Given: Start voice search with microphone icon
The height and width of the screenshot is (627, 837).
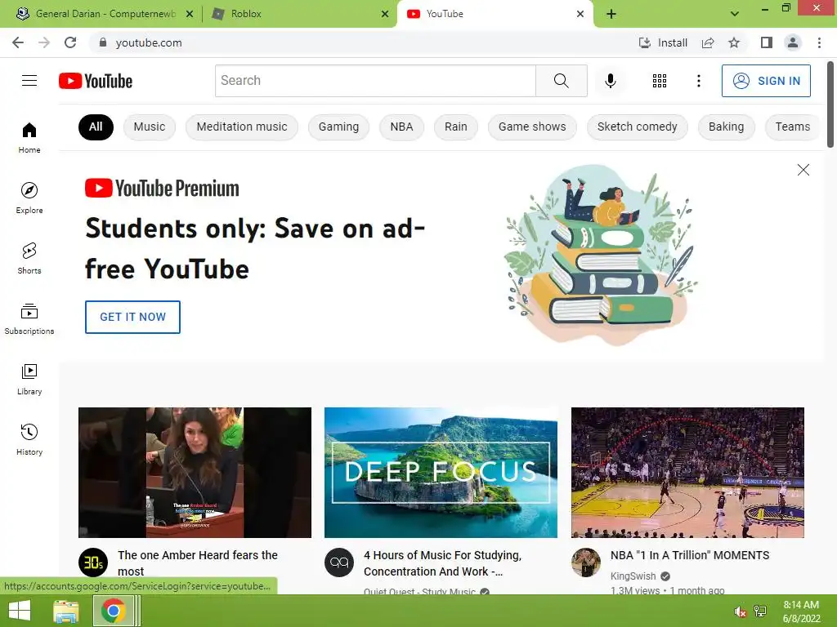Looking at the screenshot, I should (610, 81).
